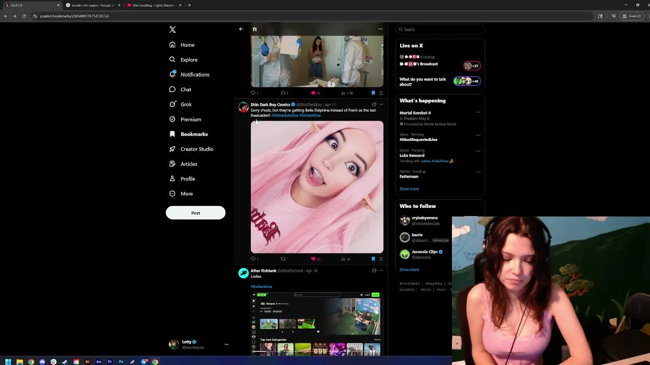Go to Home in the sidebar
Viewport: 650px width, 365px height.
coord(182,45)
